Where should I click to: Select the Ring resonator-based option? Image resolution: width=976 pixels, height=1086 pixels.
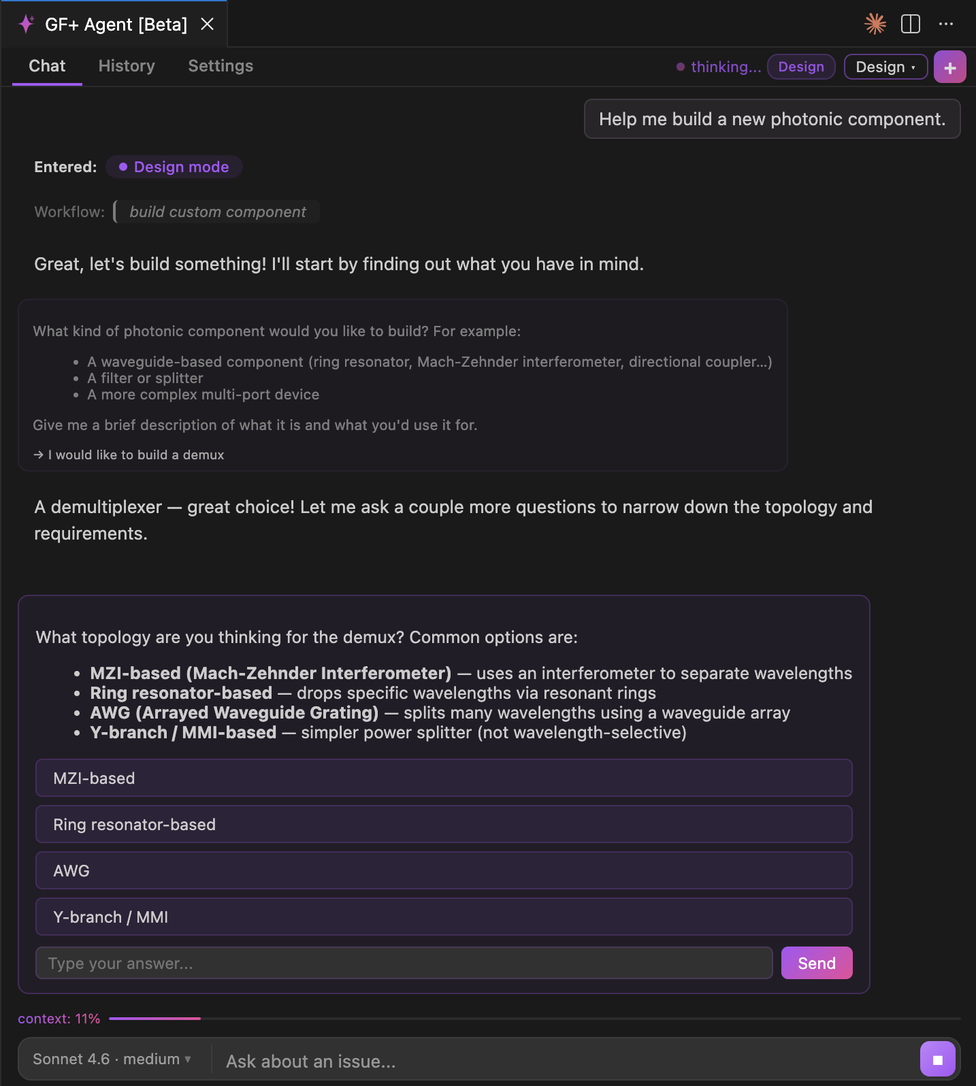pos(444,824)
